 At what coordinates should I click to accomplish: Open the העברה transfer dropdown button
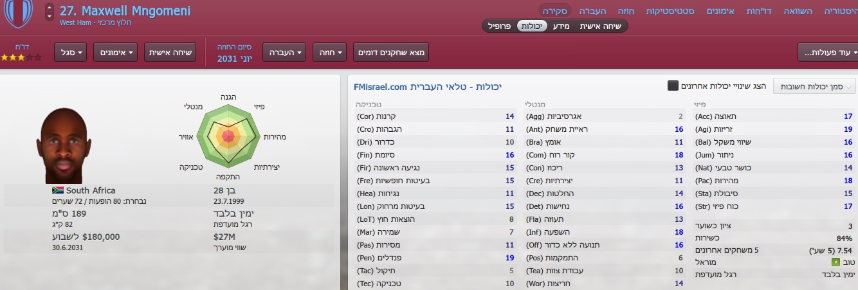click(286, 52)
